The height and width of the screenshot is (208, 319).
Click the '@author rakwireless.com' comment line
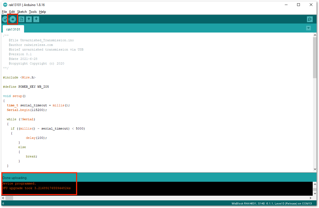(x=31, y=45)
